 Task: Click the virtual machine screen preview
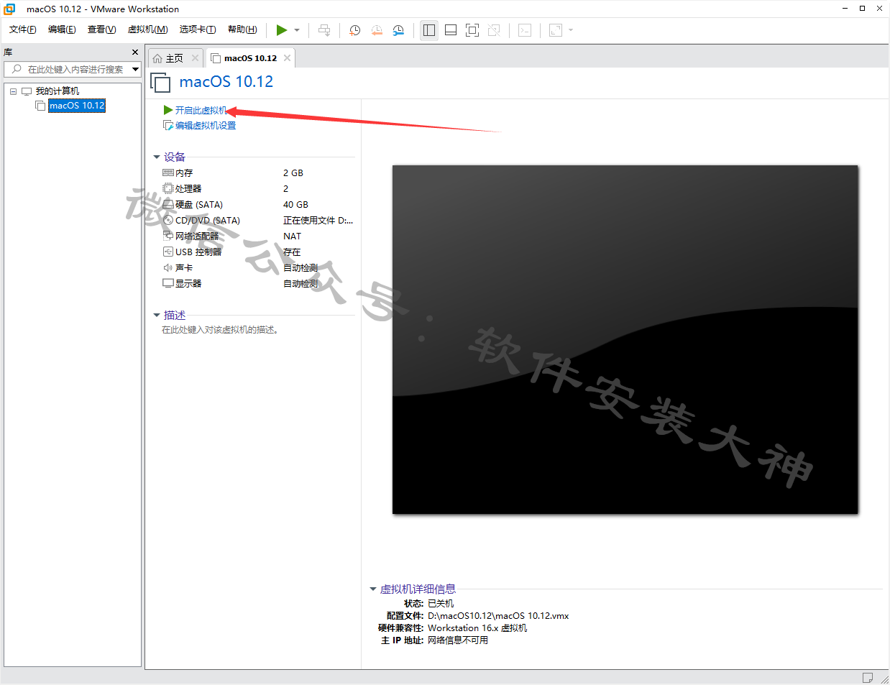pos(625,339)
